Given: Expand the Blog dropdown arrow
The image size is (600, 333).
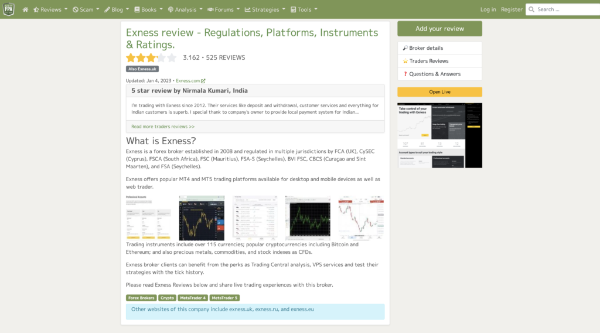Looking at the screenshot, I should 127,9.
